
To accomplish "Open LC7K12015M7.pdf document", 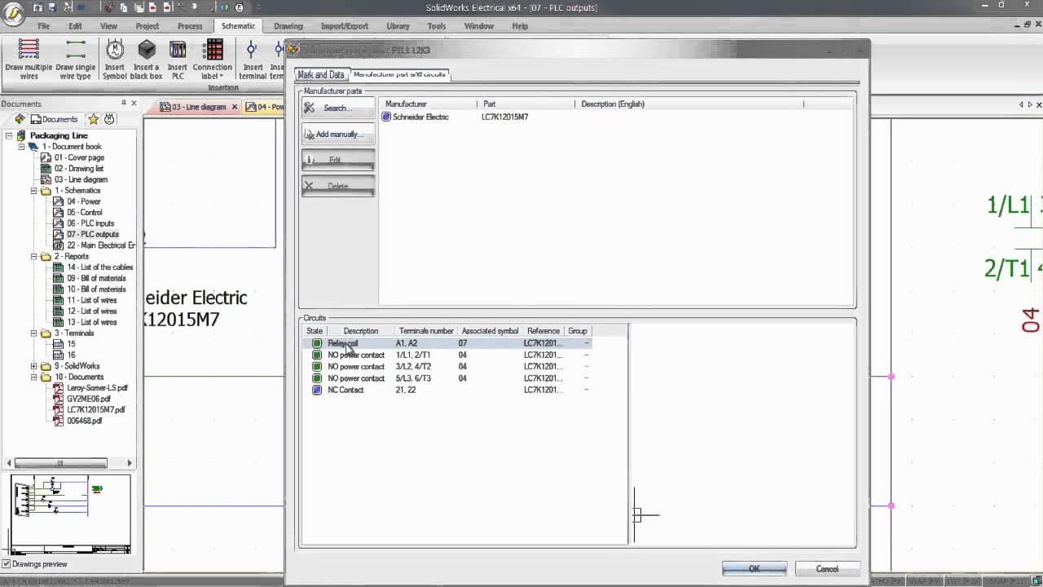I will [x=96, y=410].
